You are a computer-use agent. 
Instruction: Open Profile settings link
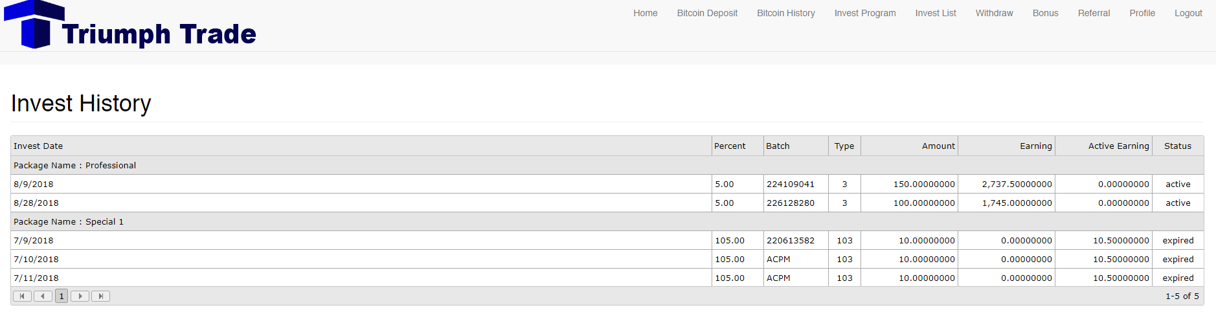tap(1142, 13)
